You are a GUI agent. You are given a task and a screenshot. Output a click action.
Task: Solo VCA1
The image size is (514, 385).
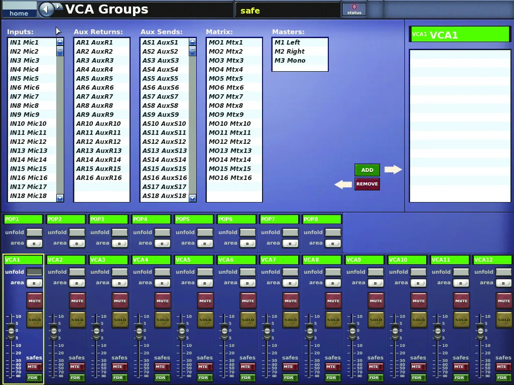point(35,320)
